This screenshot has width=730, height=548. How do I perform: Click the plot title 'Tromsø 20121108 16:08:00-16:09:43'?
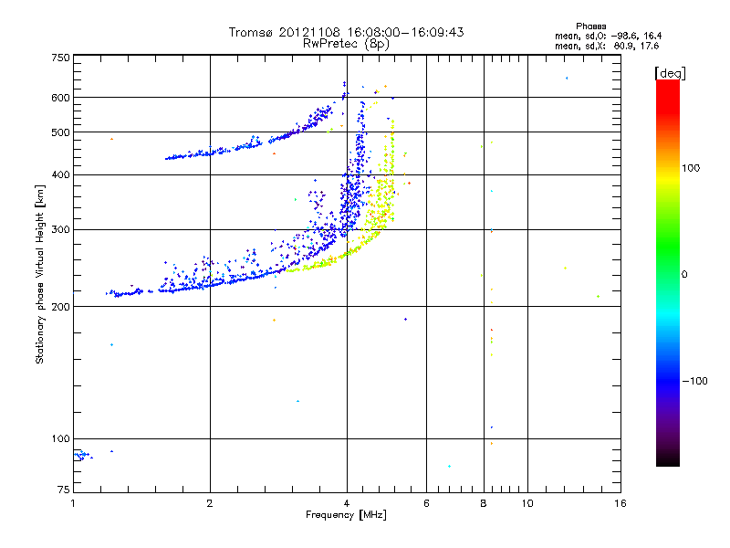click(346, 32)
